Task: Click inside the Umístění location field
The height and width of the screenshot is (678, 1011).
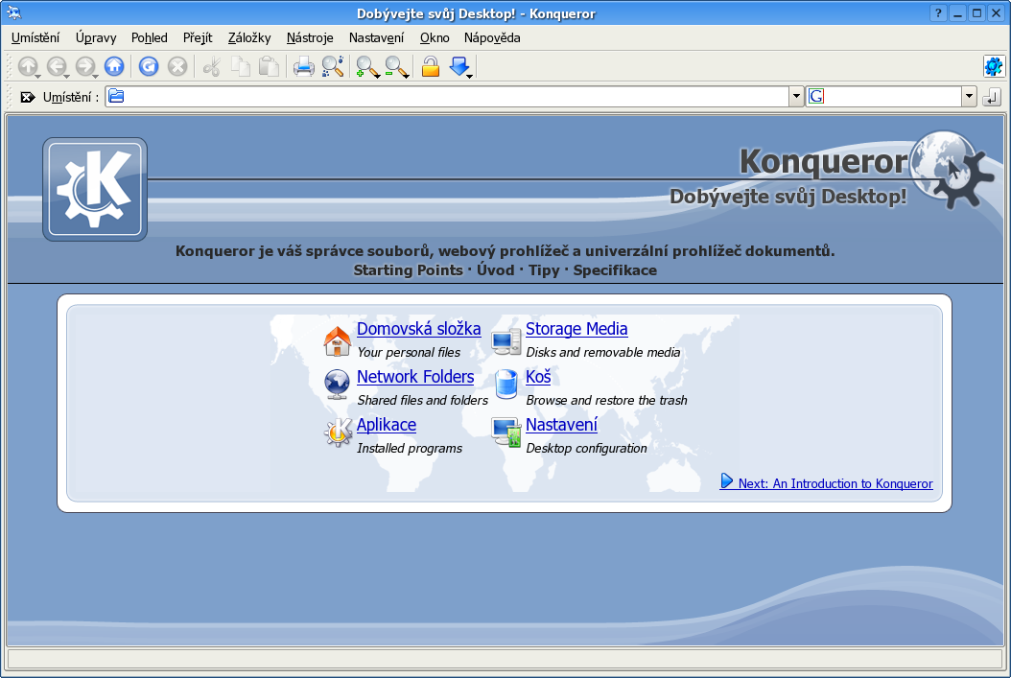Action: click(451, 97)
